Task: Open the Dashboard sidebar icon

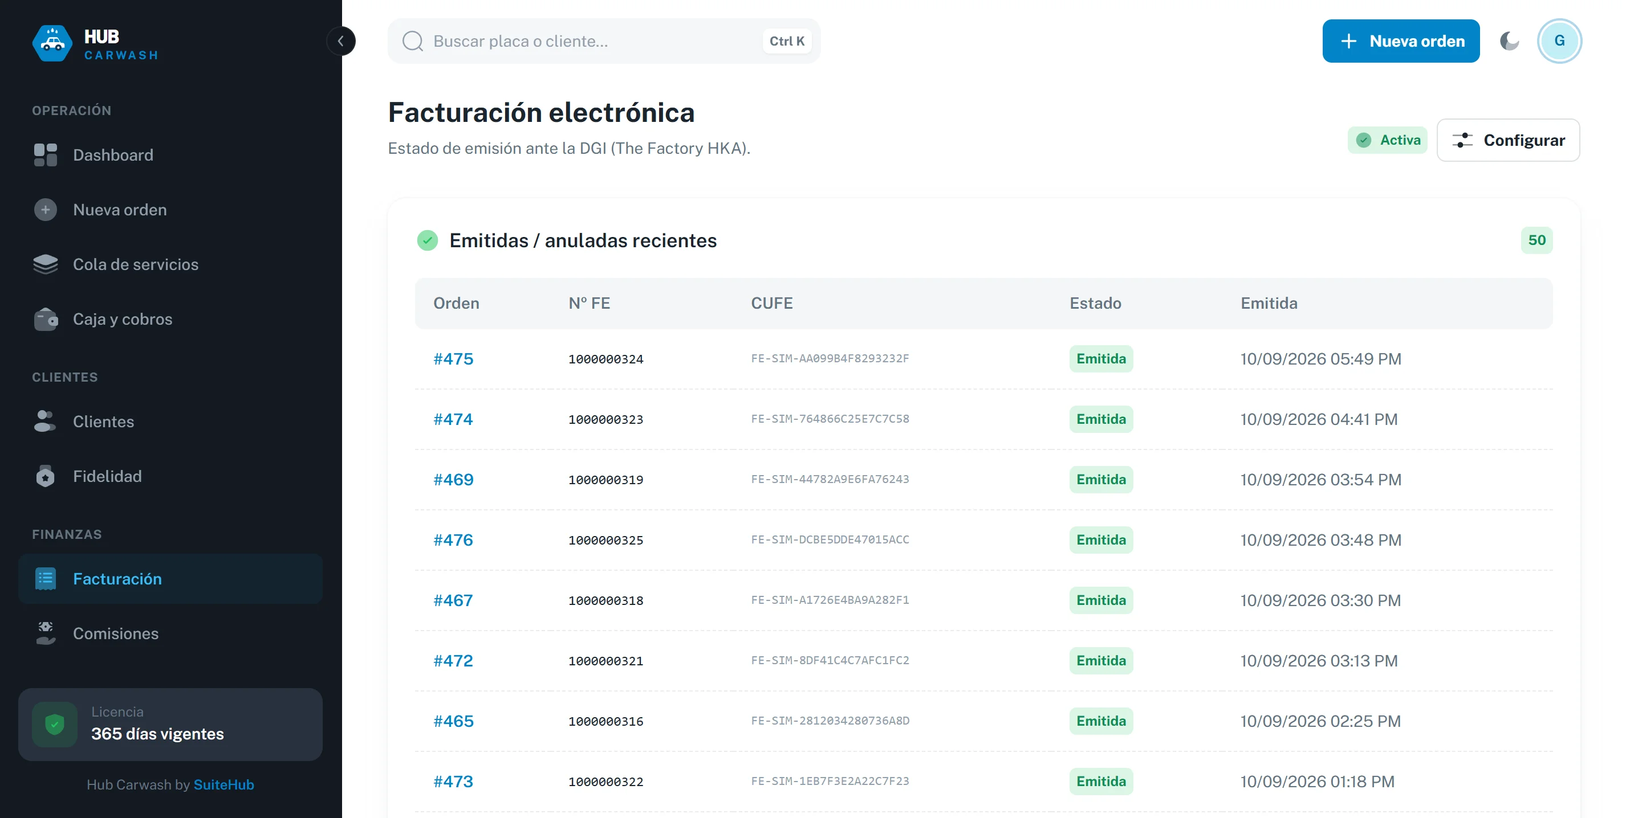Action: tap(46, 155)
